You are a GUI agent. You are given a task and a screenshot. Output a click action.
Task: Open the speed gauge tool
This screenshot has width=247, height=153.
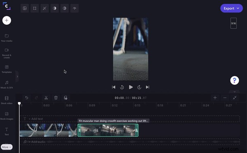(x=75, y=8)
